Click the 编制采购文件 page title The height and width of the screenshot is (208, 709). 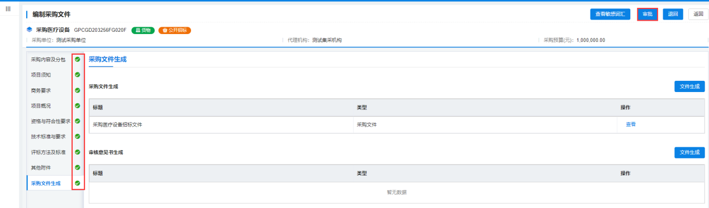[x=51, y=14]
